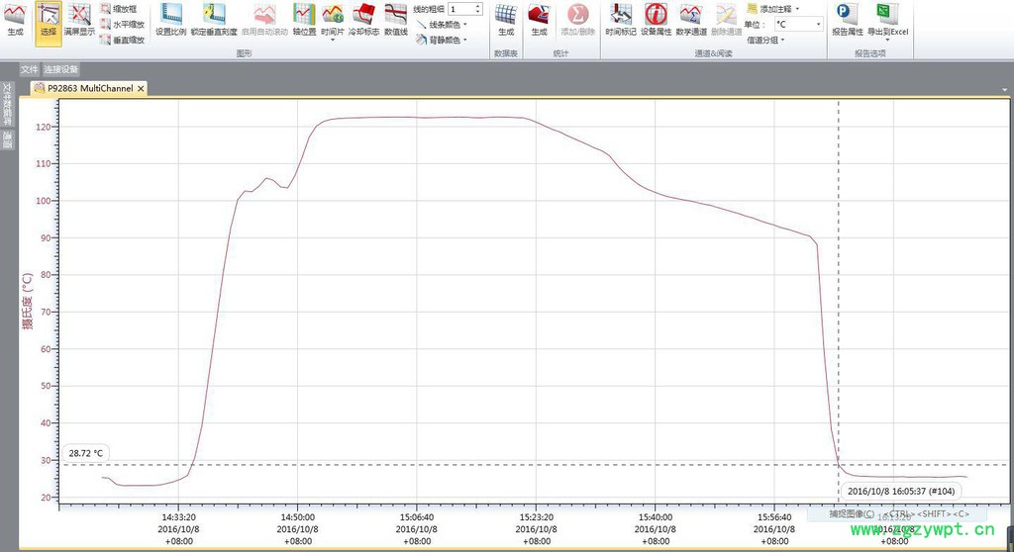Click the 数值线 value line icon

tap(395, 20)
